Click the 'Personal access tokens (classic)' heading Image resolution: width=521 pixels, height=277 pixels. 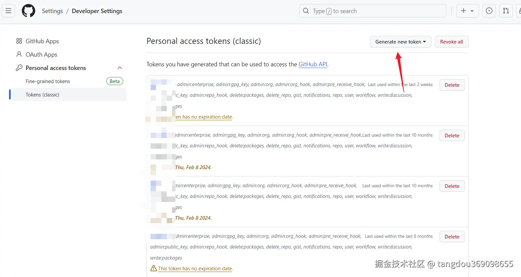point(204,41)
